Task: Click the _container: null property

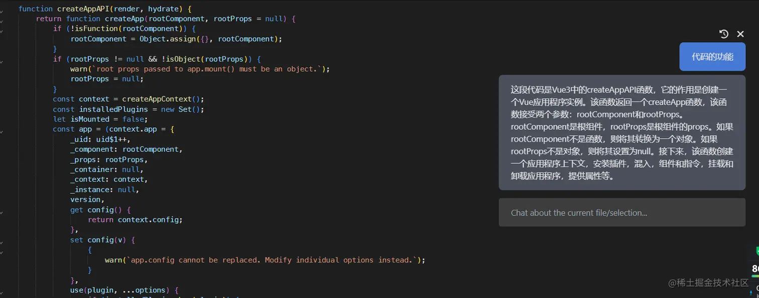Action: point(107,169)
